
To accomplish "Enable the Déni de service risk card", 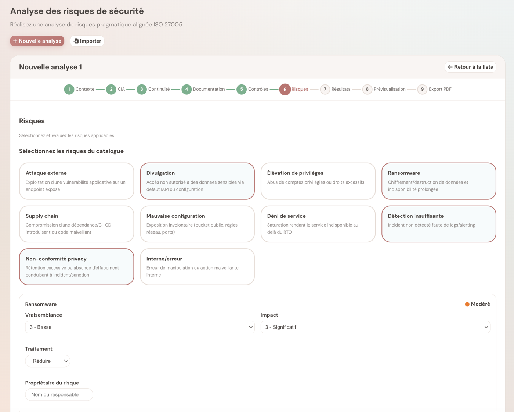I will point(318,224).
